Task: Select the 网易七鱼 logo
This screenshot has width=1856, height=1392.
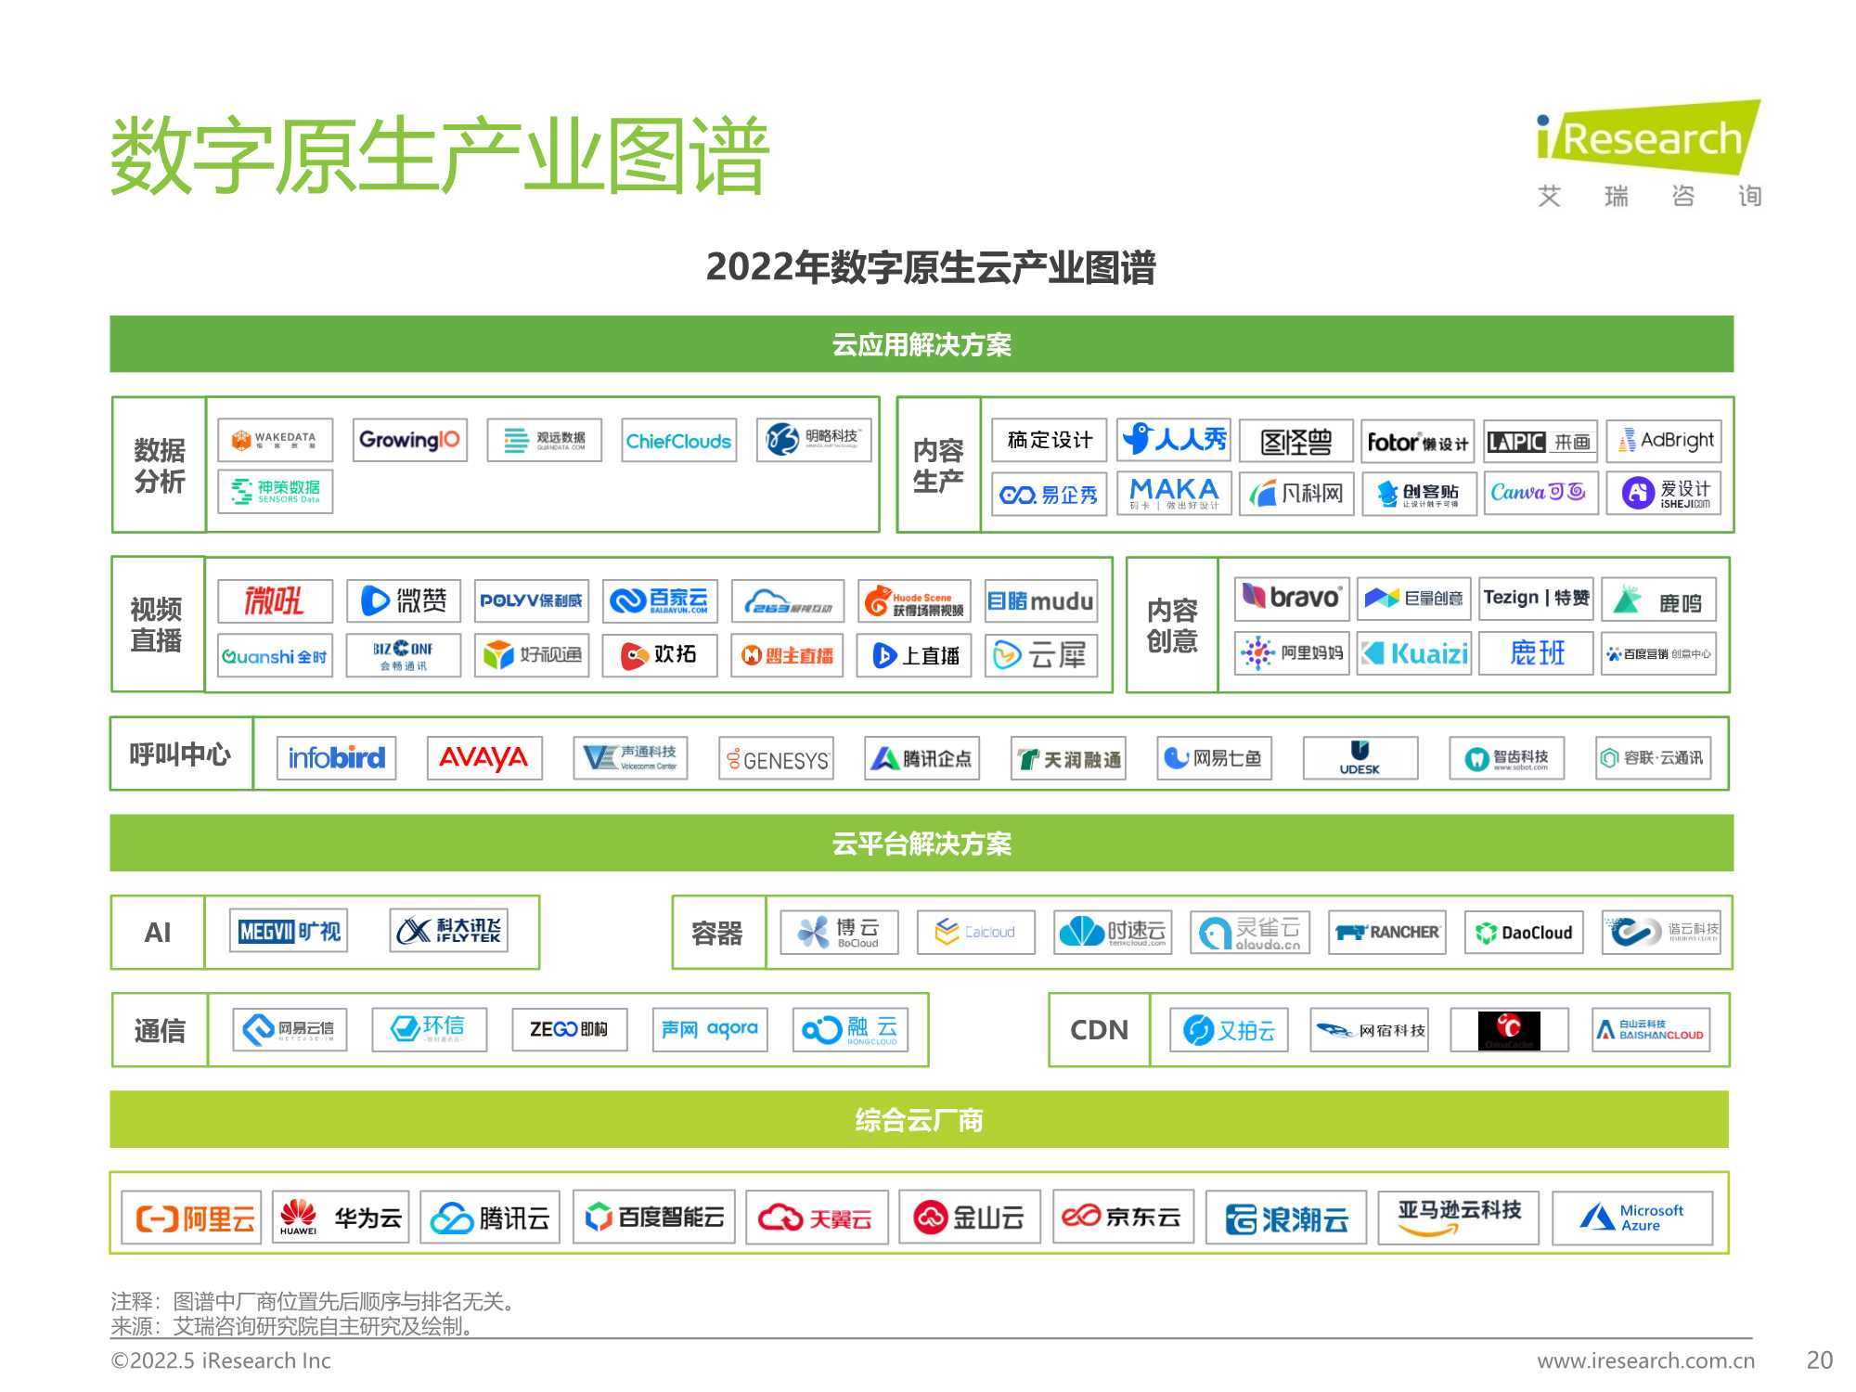Action: [x=1215, y=758]
